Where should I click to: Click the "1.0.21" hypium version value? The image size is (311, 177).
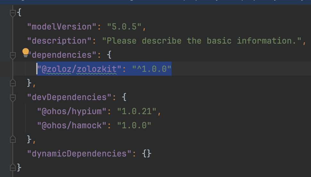pos(137,111)
